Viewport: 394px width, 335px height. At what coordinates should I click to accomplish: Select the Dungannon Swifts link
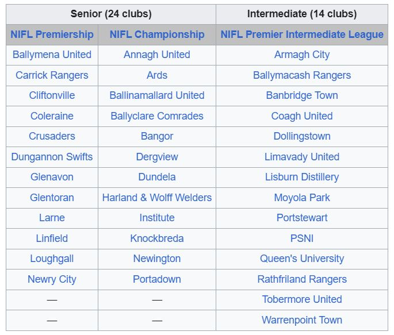coord(52,157)
